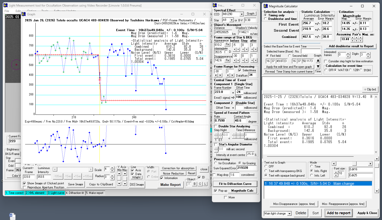Select object B button in Graph window
The height and width of the screenshot is (220, 382).
pos(194,184)
